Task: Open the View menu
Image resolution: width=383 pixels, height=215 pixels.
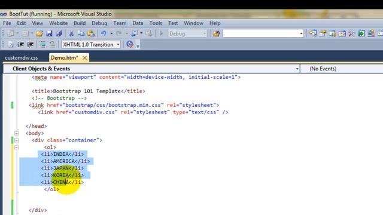Action: coord(37,23)
